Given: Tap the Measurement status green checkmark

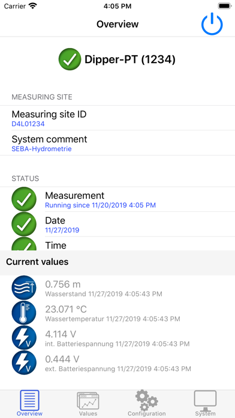Looking at the screenshot, I should (24, 199).
